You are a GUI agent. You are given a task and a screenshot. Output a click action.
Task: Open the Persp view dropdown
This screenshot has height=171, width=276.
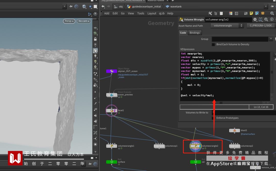click(x=69, y=21)
